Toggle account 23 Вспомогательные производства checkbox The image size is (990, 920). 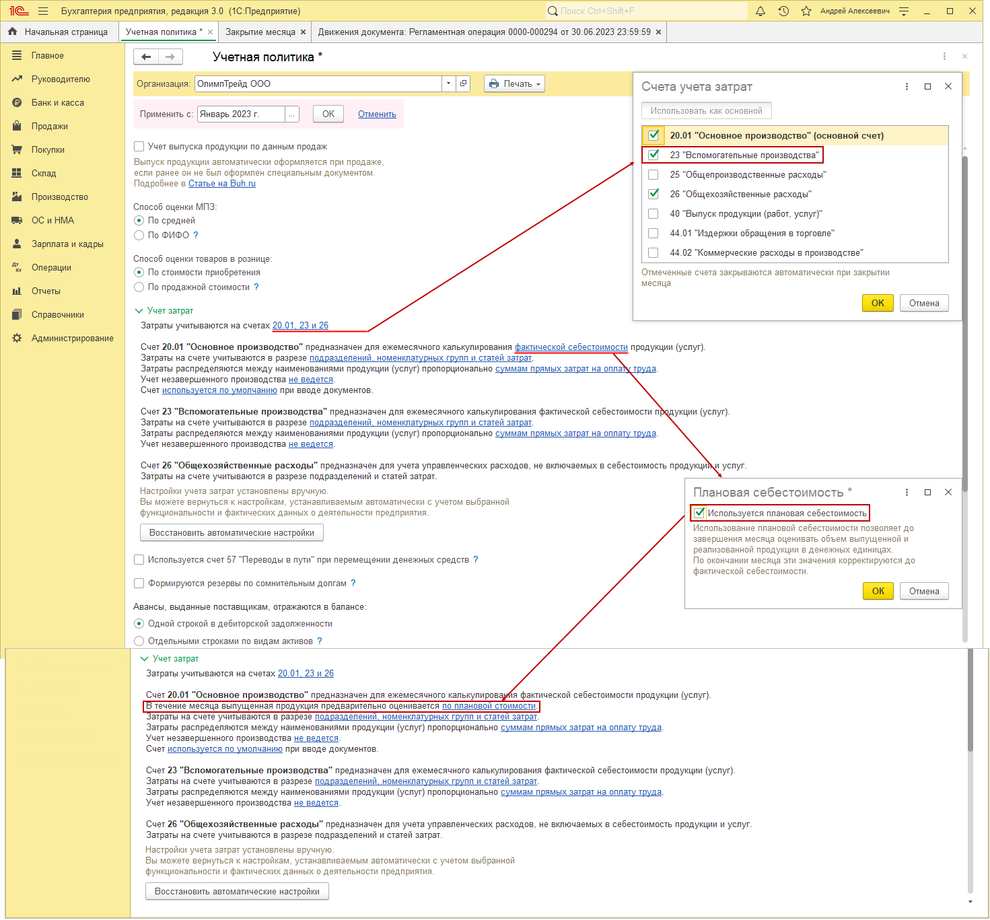coord(653,155)
